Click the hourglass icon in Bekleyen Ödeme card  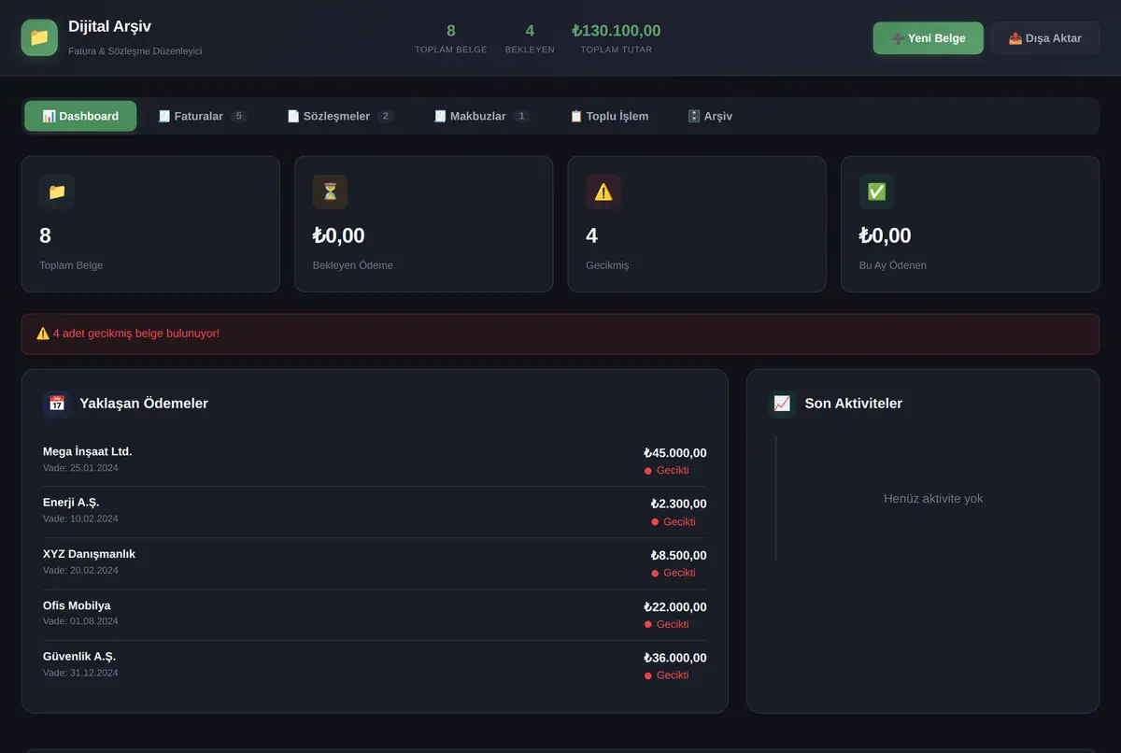(x=330, y=192)
